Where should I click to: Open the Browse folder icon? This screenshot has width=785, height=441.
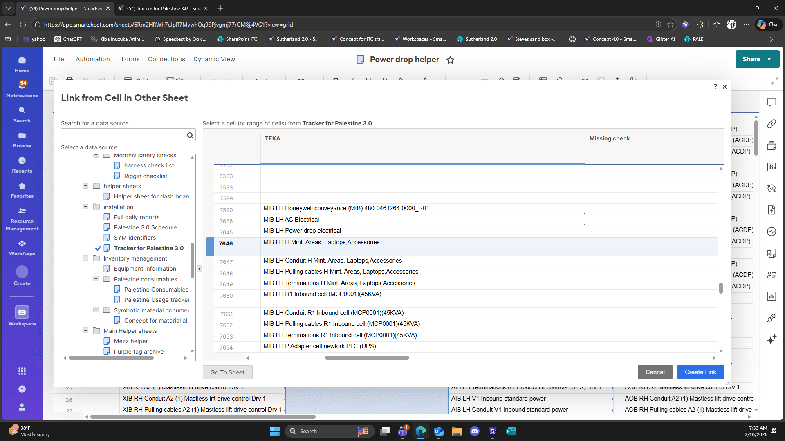(x=22, y=136)
